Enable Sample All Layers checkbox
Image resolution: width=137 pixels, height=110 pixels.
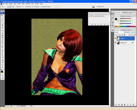[x=41, y=7]
